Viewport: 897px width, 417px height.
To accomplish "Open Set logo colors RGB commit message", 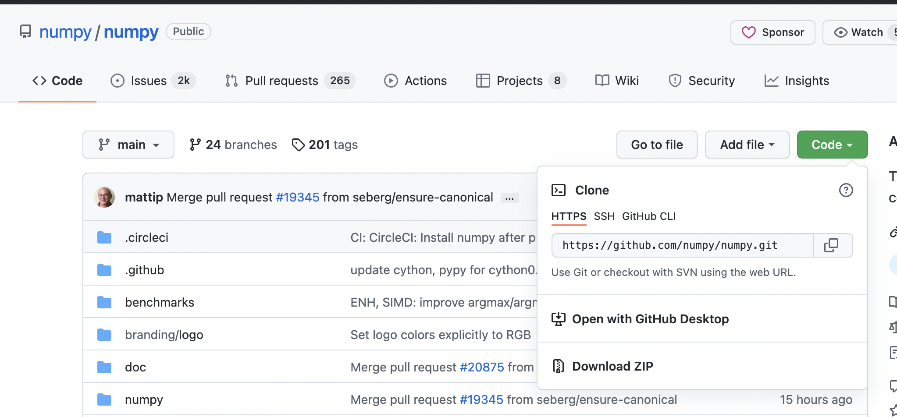I will coord(441,335).
